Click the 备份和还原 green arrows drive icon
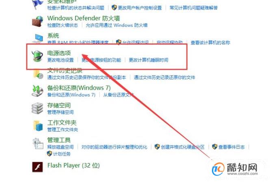 point(37,91)
